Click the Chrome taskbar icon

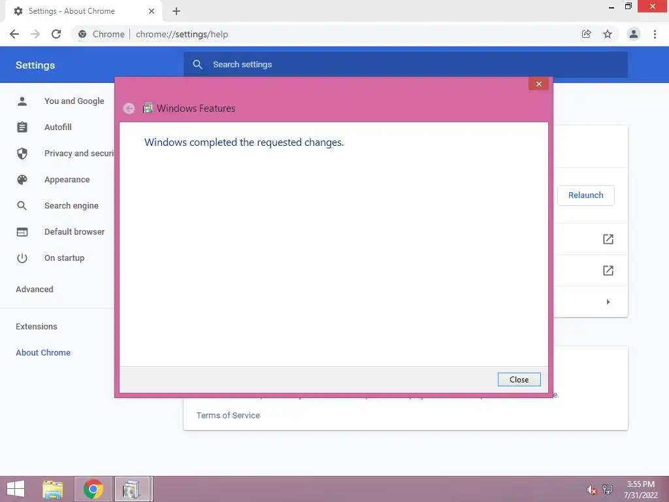pyautogui.click(x=93, y=489)
